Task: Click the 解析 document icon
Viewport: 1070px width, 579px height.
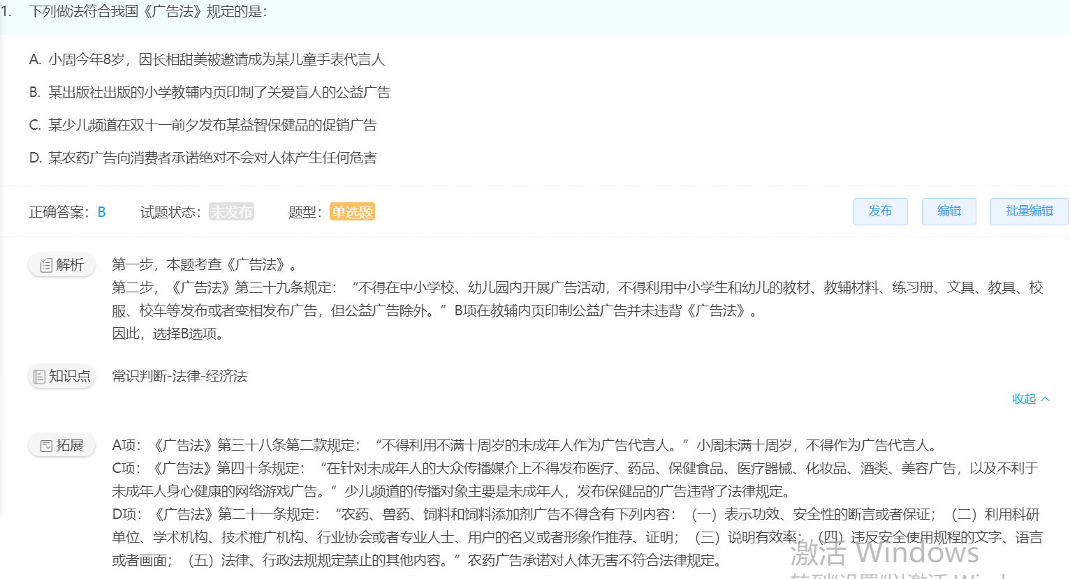Action: [x=46, y=265]
